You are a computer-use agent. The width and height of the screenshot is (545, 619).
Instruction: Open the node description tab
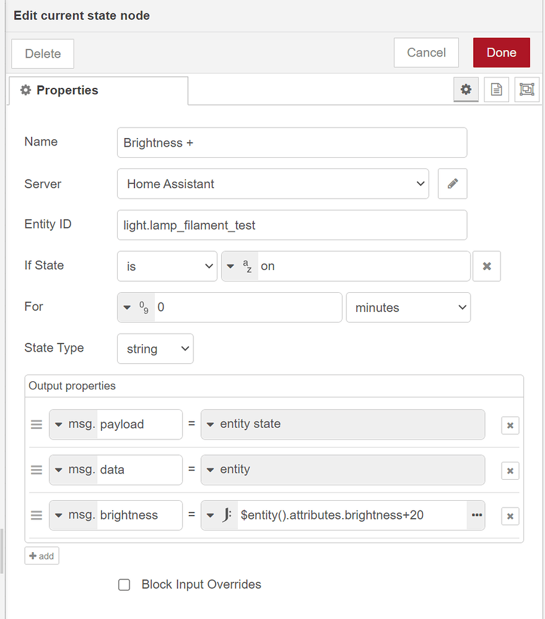pos(496,89)
